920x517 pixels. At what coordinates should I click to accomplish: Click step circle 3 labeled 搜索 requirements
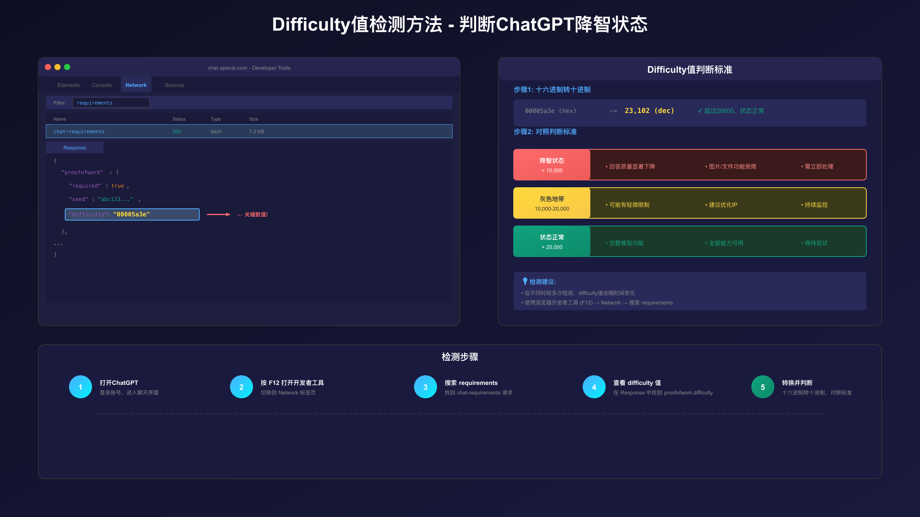coord(425,387)
